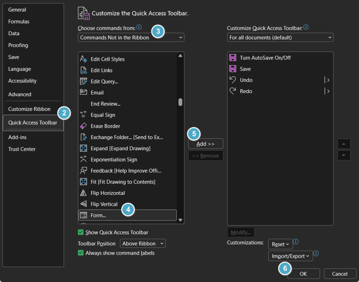Select the Flip Horizontal command icon
The height and width of the screenshot is (282, 359).
[x=83, y=193]
